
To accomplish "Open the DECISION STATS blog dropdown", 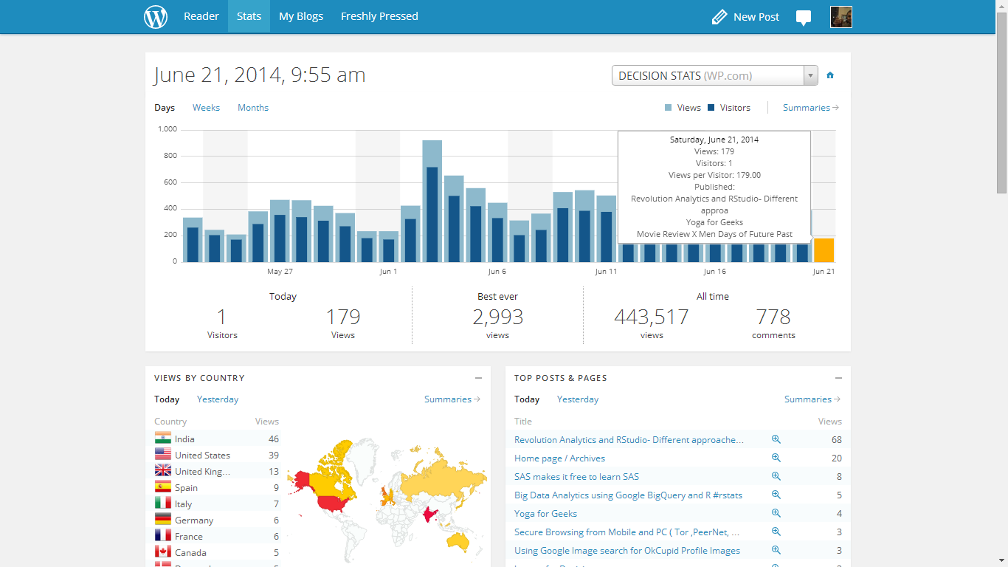I will point(714,75).
